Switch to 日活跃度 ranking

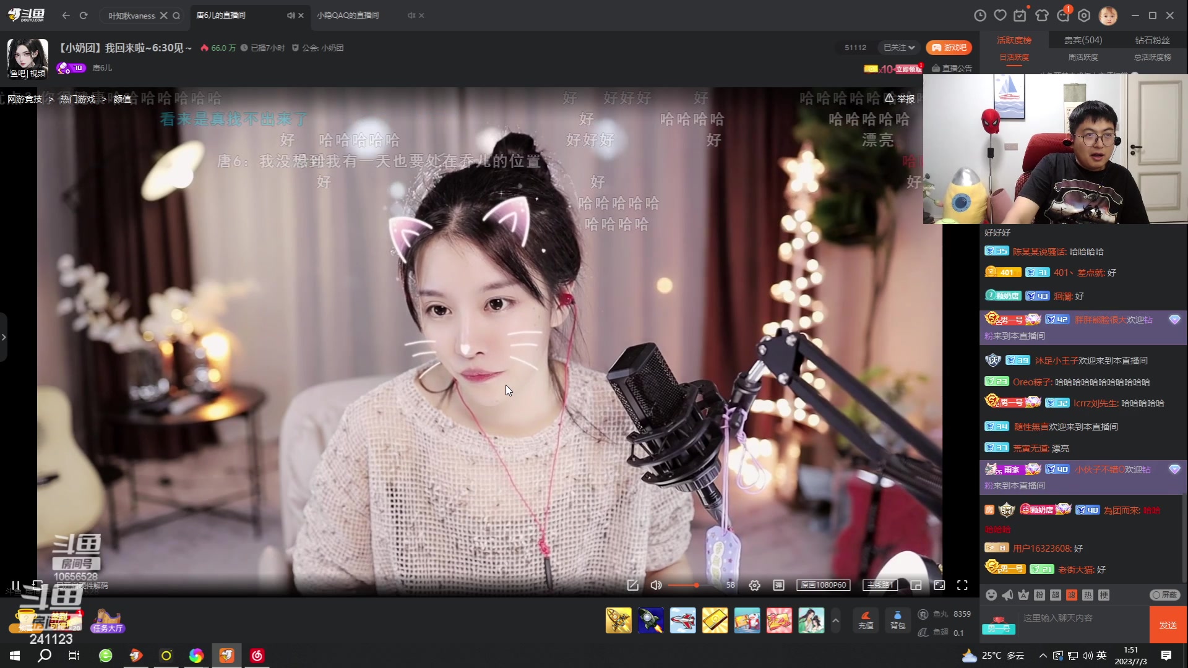pos(1014,58)
